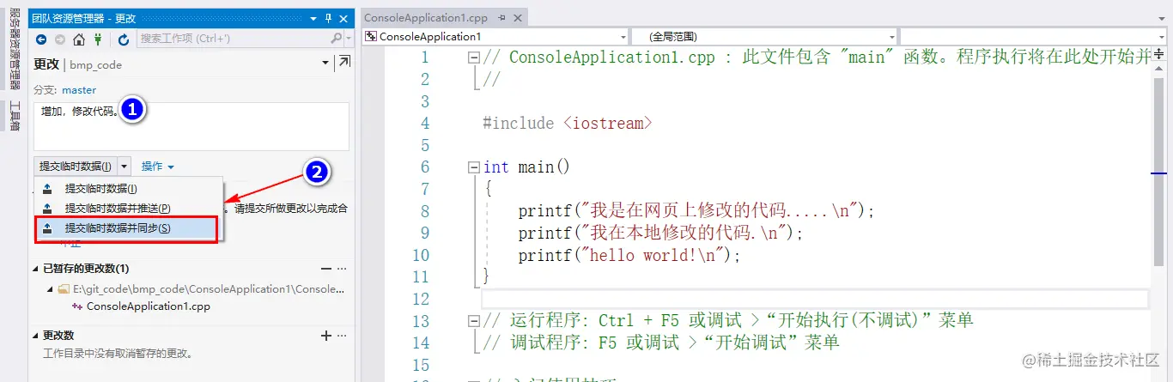Screen dimensions: 1173x382
Task: Collapse the comment block at line 1
Action: point(473,58)
